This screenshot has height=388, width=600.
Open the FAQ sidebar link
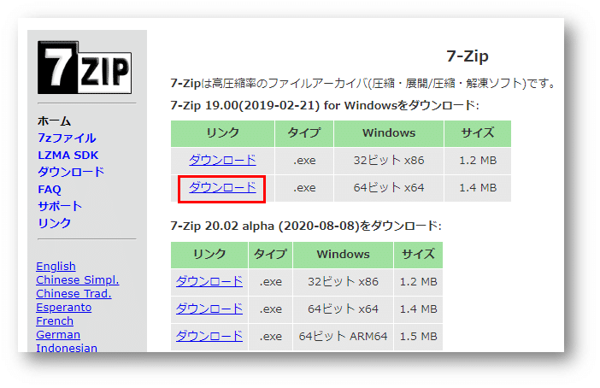point(50,190)
